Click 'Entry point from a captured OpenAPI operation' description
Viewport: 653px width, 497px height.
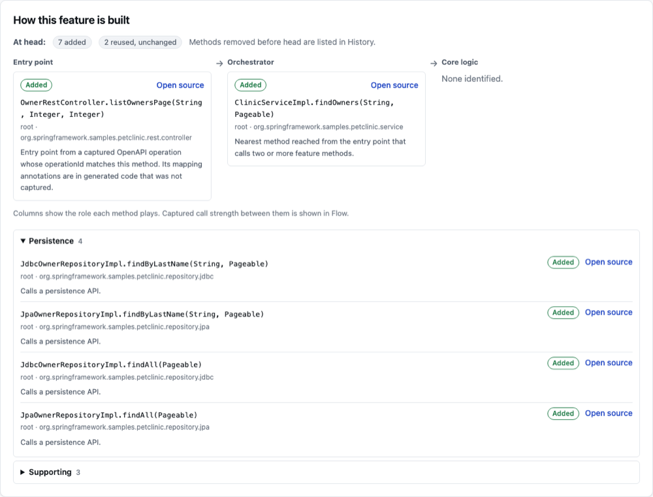(111, 170)
